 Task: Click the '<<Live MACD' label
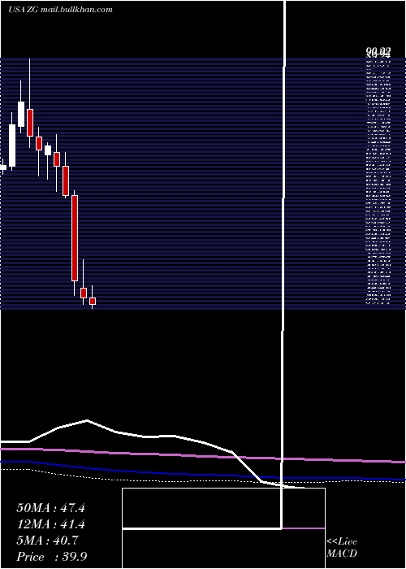click(342, 547)
